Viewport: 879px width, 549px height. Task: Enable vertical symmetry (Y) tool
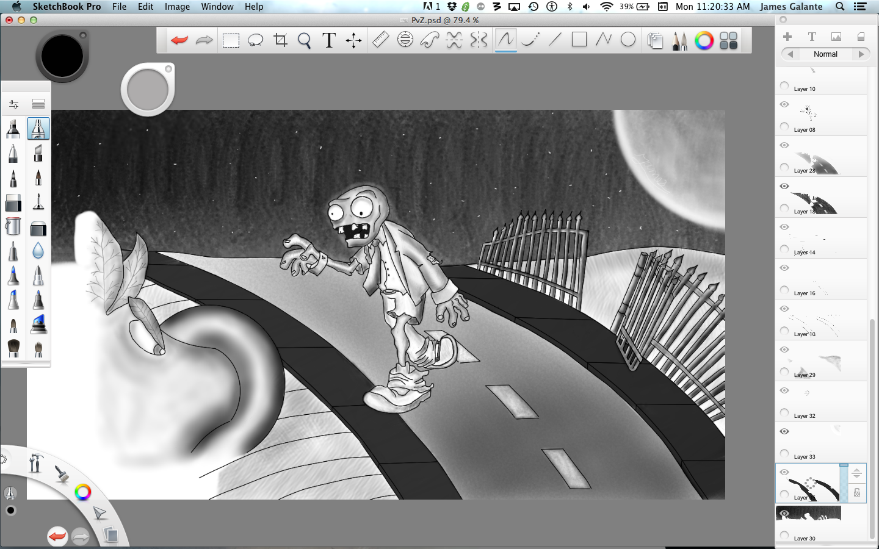pyautogui.click(x=479, y=40)
